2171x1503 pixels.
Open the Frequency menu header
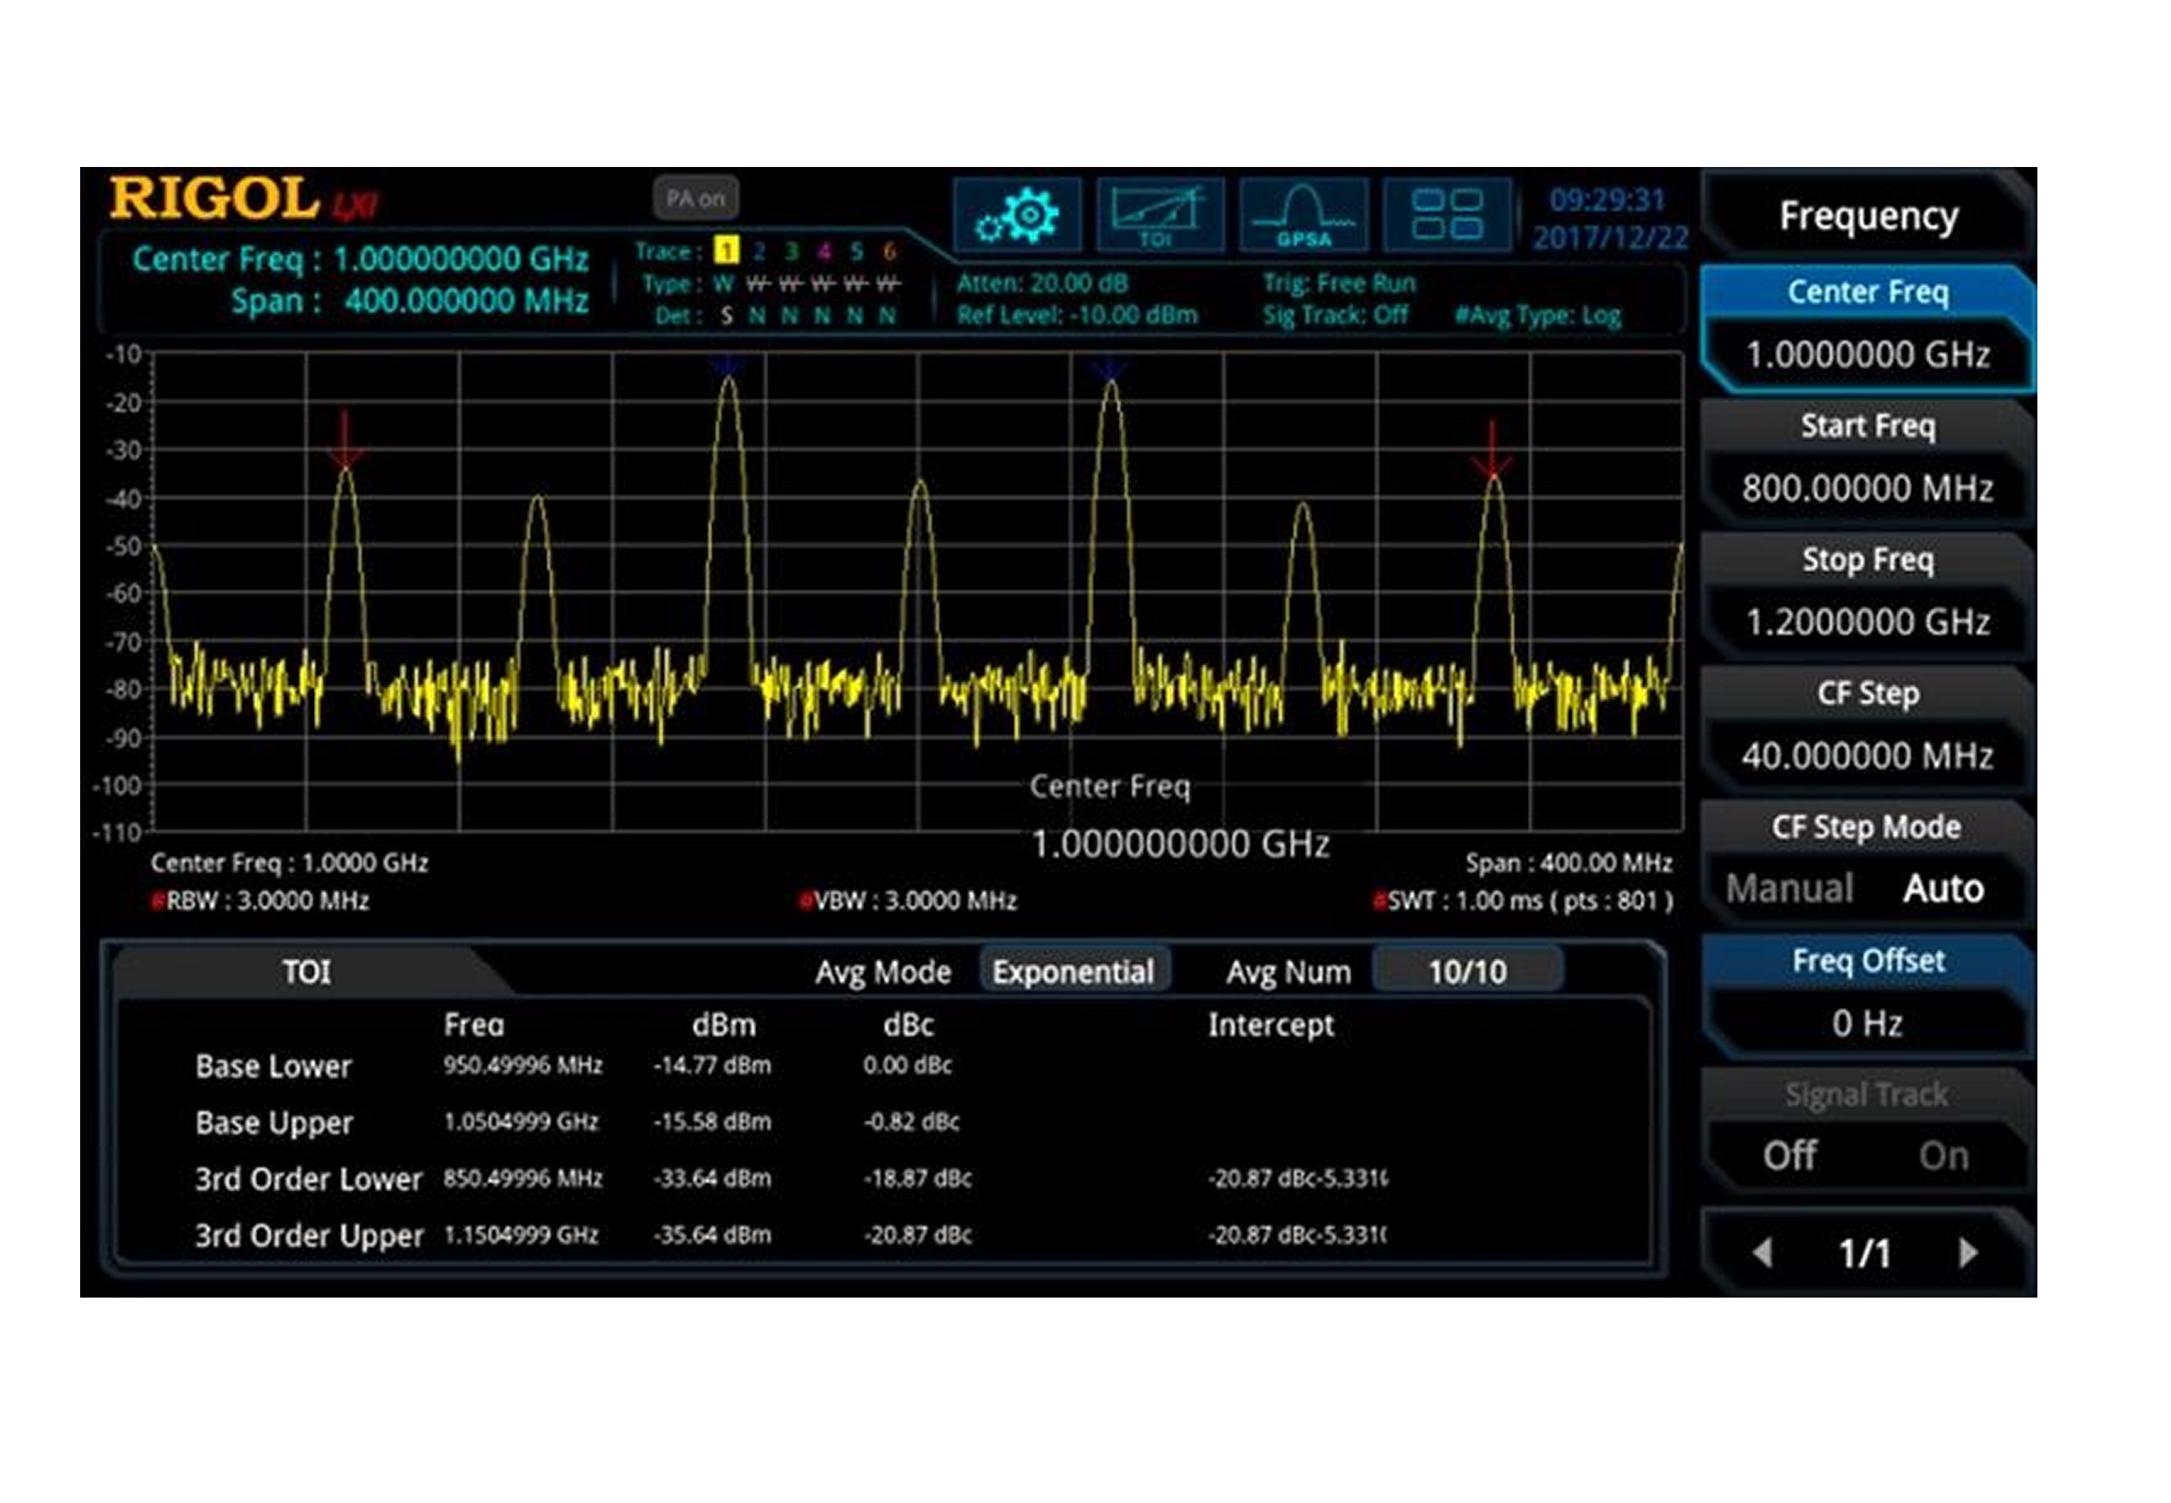1868,215
